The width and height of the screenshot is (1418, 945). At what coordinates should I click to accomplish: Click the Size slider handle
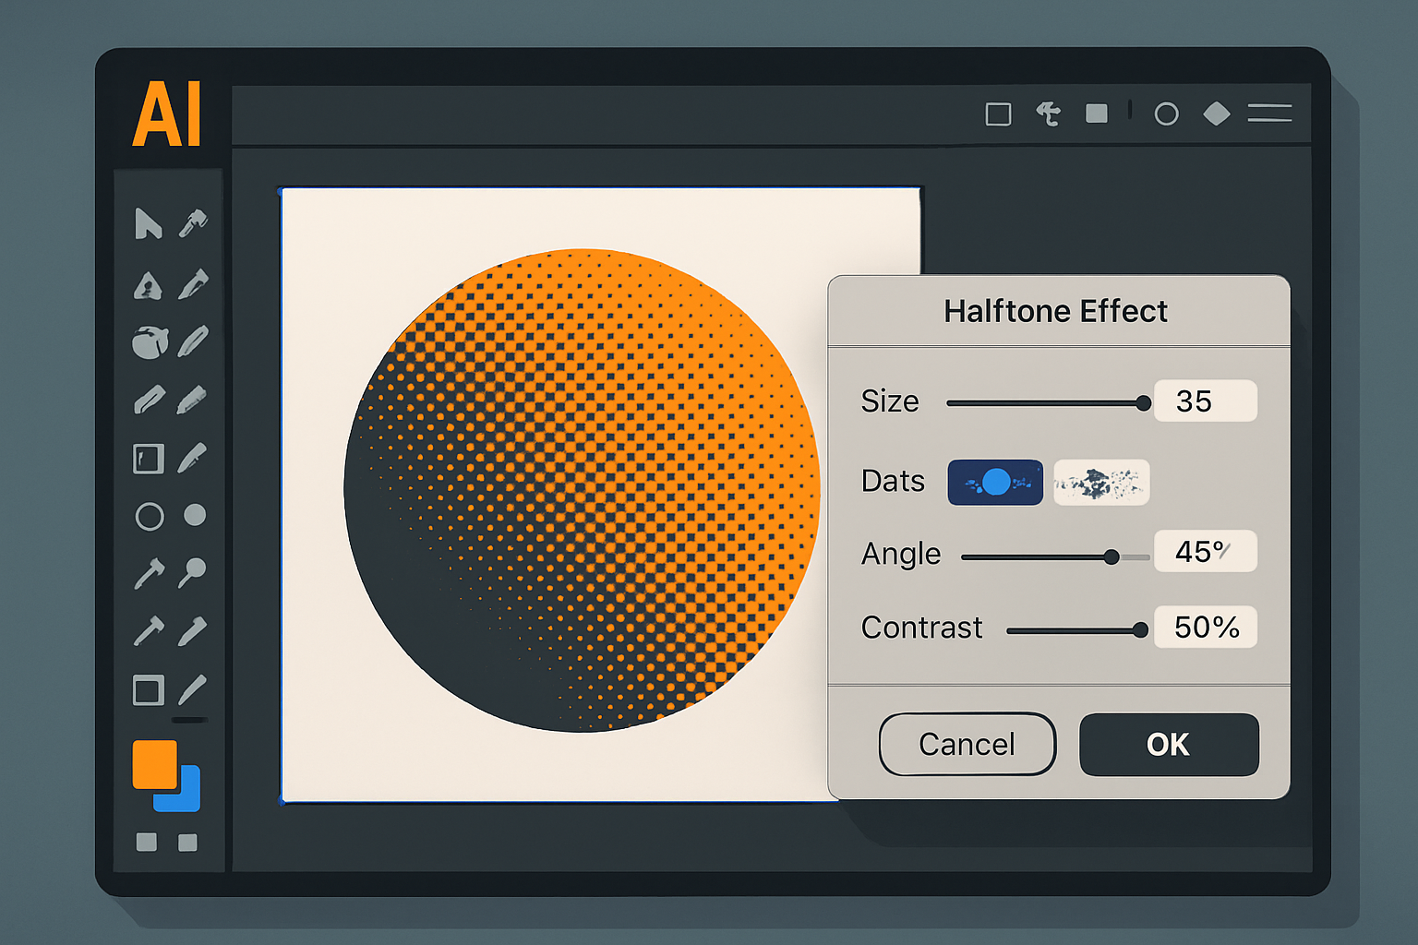[x=1143, y=403]
